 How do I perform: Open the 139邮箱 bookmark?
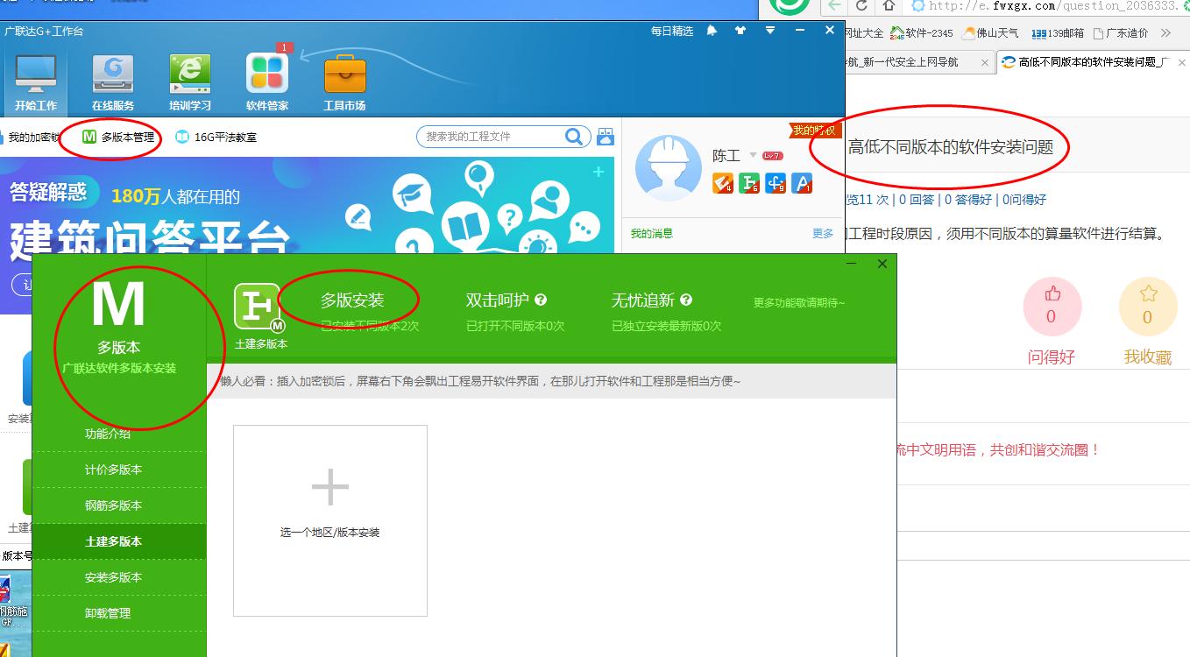1058,33
